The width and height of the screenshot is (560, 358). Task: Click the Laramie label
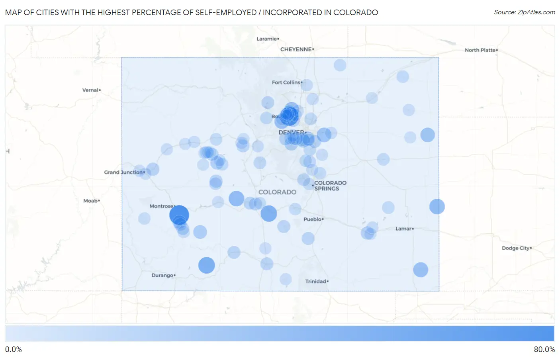[x=268, y=39]
